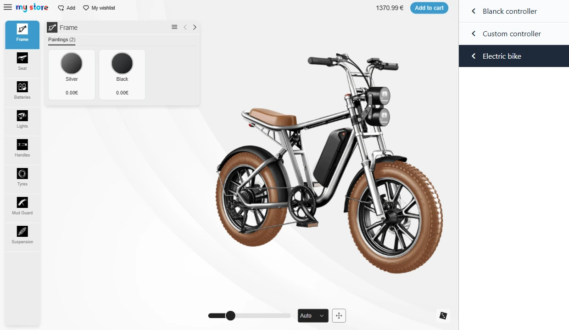The width and height of the screenshot is (569, 330).
Task: Go to next component with right arrow
Action: (195, 27)
